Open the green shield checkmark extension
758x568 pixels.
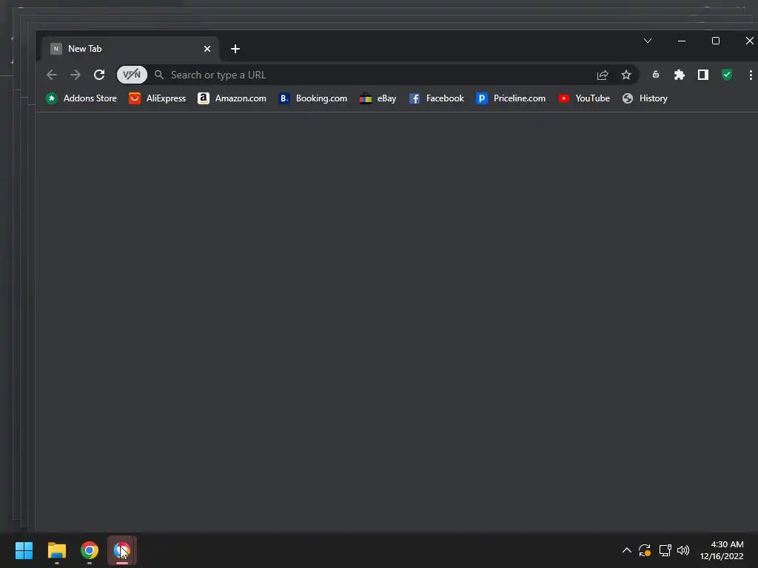coord(727,75)
